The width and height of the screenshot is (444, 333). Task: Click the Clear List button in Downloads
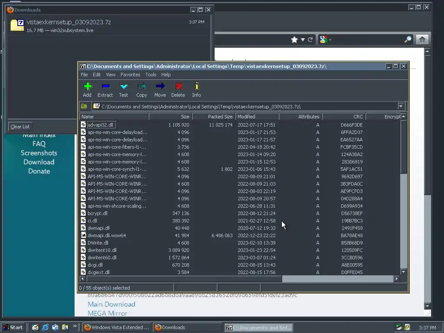click(x=20, y=127)
